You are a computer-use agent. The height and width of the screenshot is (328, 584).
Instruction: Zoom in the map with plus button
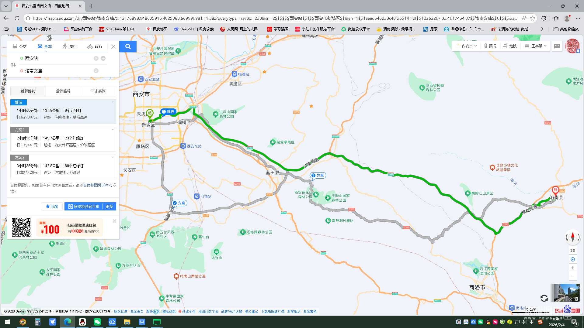pyautogui.click(x=572, y=268)
